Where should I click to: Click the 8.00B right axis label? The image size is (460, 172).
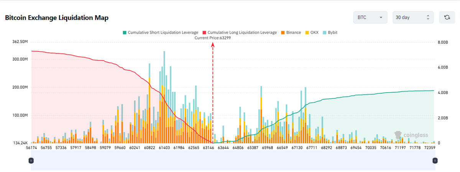point(443,42)
